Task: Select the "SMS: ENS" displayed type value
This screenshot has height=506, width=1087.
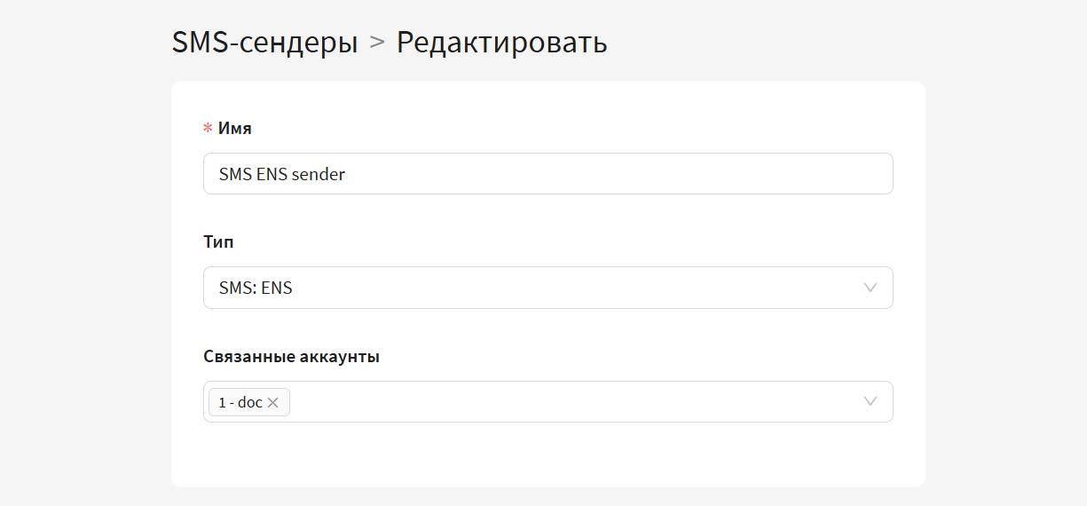Action: (x=256, y=289)
